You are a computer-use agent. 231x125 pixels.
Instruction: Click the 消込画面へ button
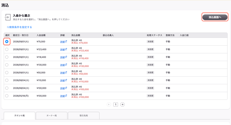click(215, 17)
